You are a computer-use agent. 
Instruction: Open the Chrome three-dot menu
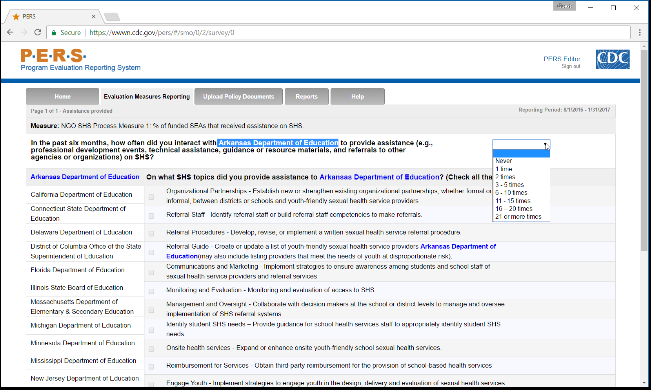click(640, 33)
